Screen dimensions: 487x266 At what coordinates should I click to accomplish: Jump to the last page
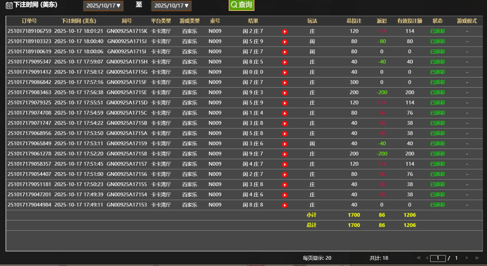pyautogui.click(x=477, y=258)
